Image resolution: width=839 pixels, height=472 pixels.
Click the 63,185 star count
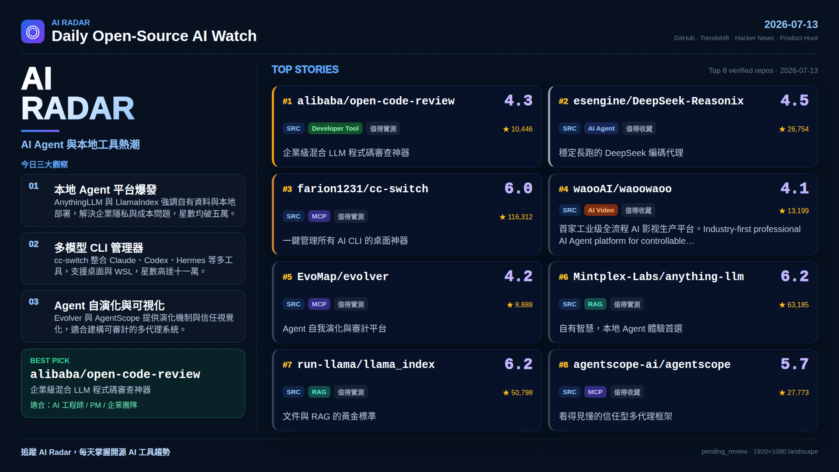[794, 305]
